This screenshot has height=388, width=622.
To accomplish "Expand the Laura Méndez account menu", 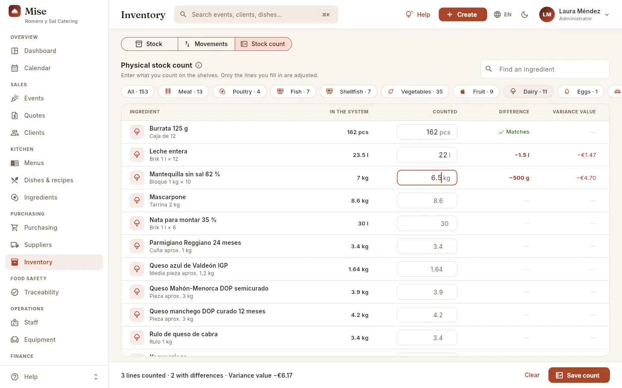I will pyautogui.click(x=574, y=15).
